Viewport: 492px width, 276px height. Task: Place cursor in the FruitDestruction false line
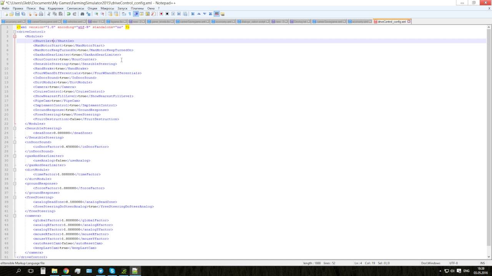(76, 119)
